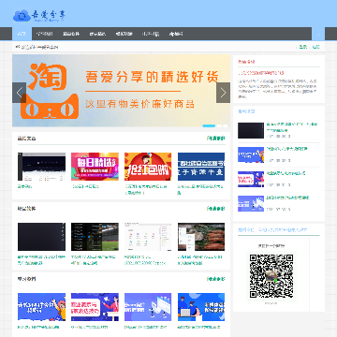The height and width of the screenshot is (337, 337).
Task: Open the blue 电子资源 thumbnail
Action: click(x=201, y=167)
